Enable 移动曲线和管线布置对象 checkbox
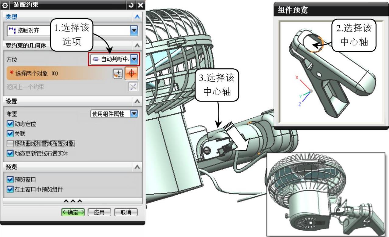The image size is (389, 237). [10, 143]
